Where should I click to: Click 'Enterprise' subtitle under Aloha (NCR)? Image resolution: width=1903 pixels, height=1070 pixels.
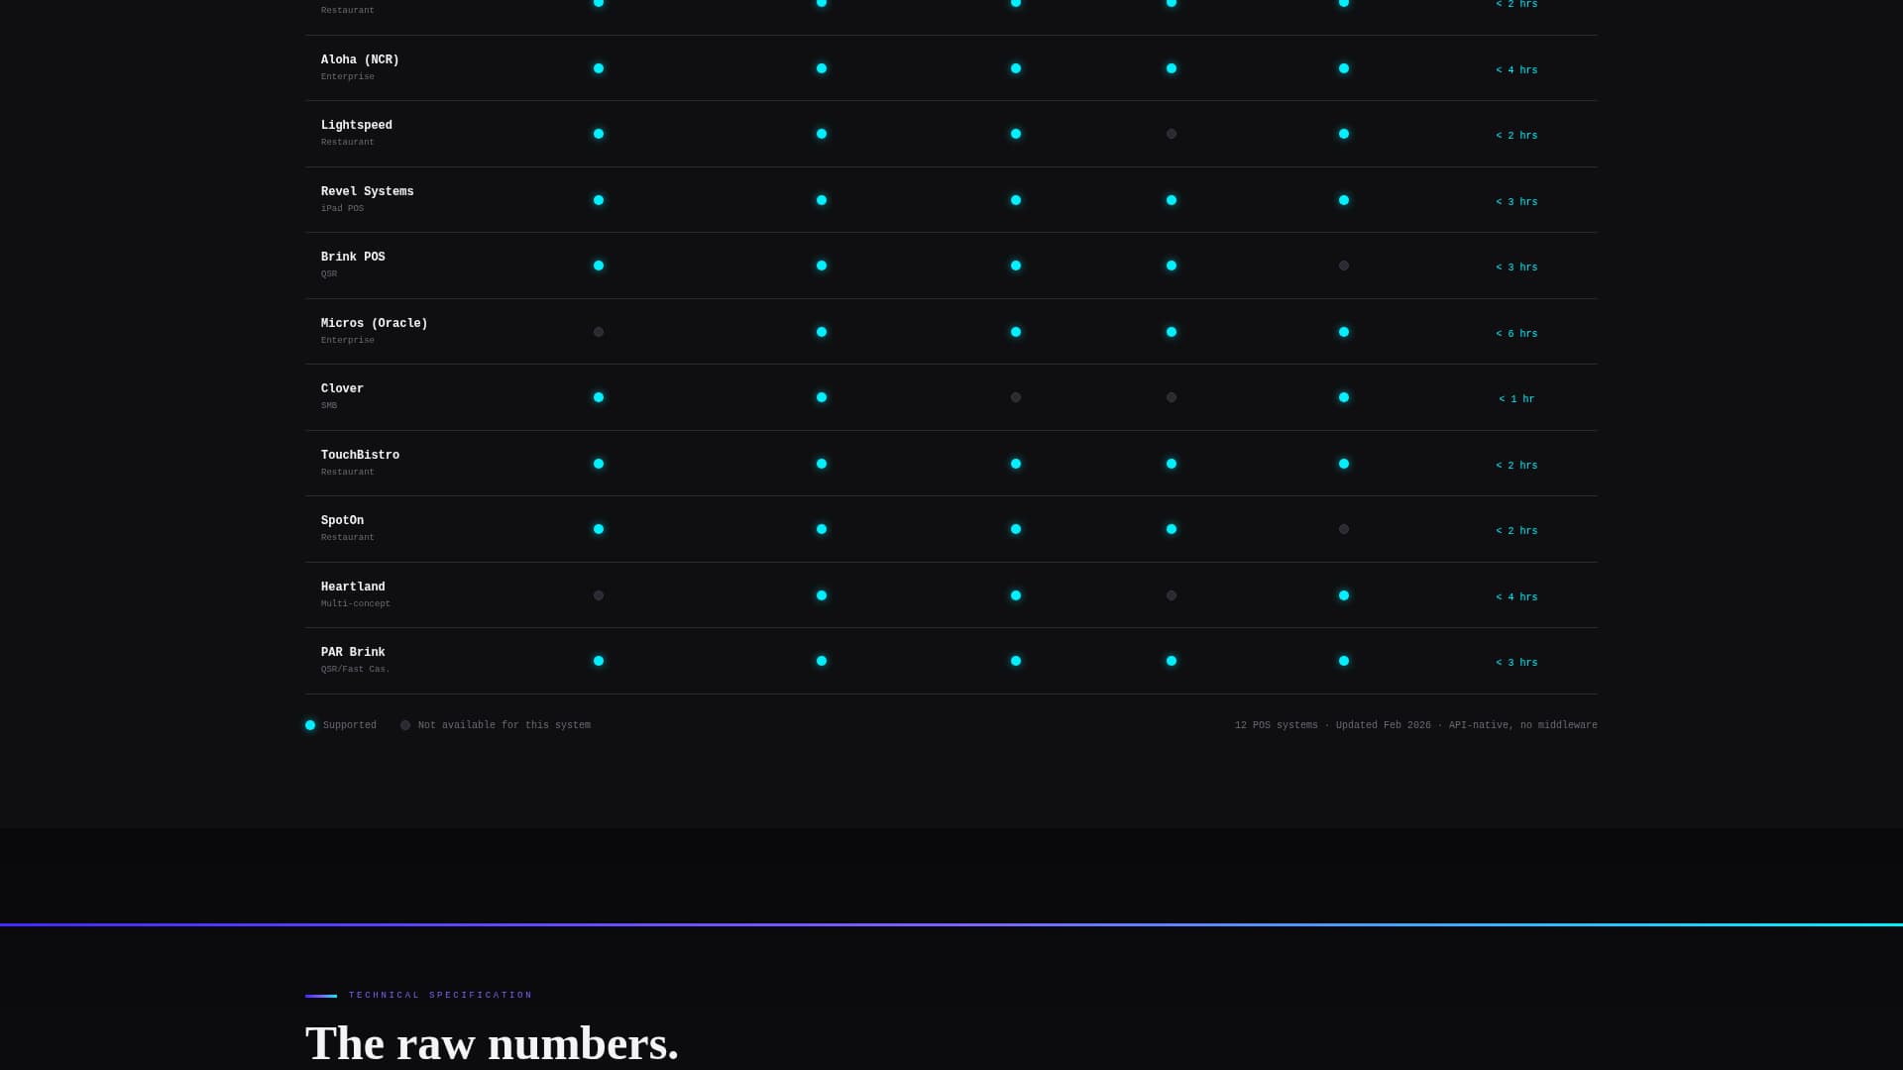[x=348, y=77]
